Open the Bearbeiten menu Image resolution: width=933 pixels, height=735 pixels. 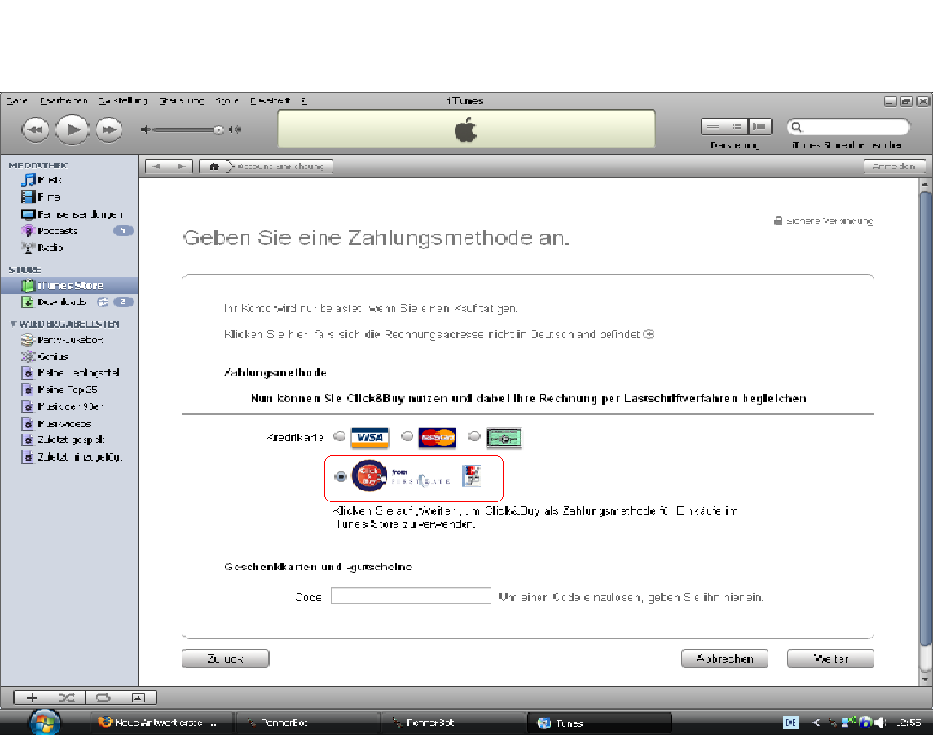[64, 100]
